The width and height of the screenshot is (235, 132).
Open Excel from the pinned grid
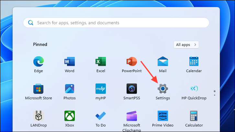101,62
